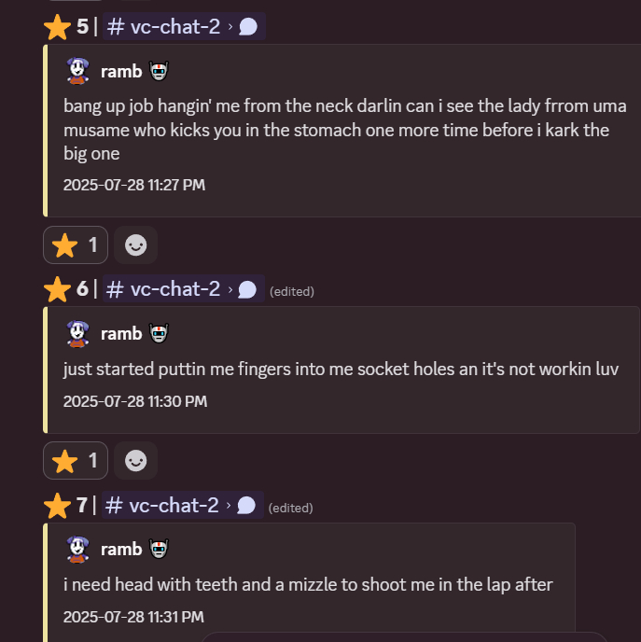Open emoji picker below the 11:27 PM embed
The width and height of the screenshot is (641, 642).
pyautogui.click(x=136, y=245)
